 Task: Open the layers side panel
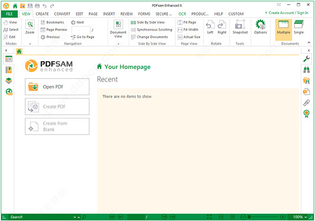coord(8,81)
